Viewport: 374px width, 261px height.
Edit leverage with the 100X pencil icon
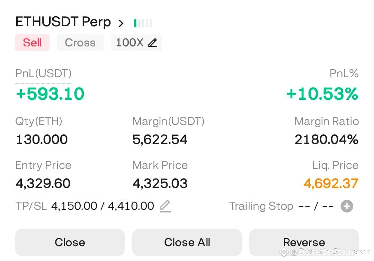(152, 43)
